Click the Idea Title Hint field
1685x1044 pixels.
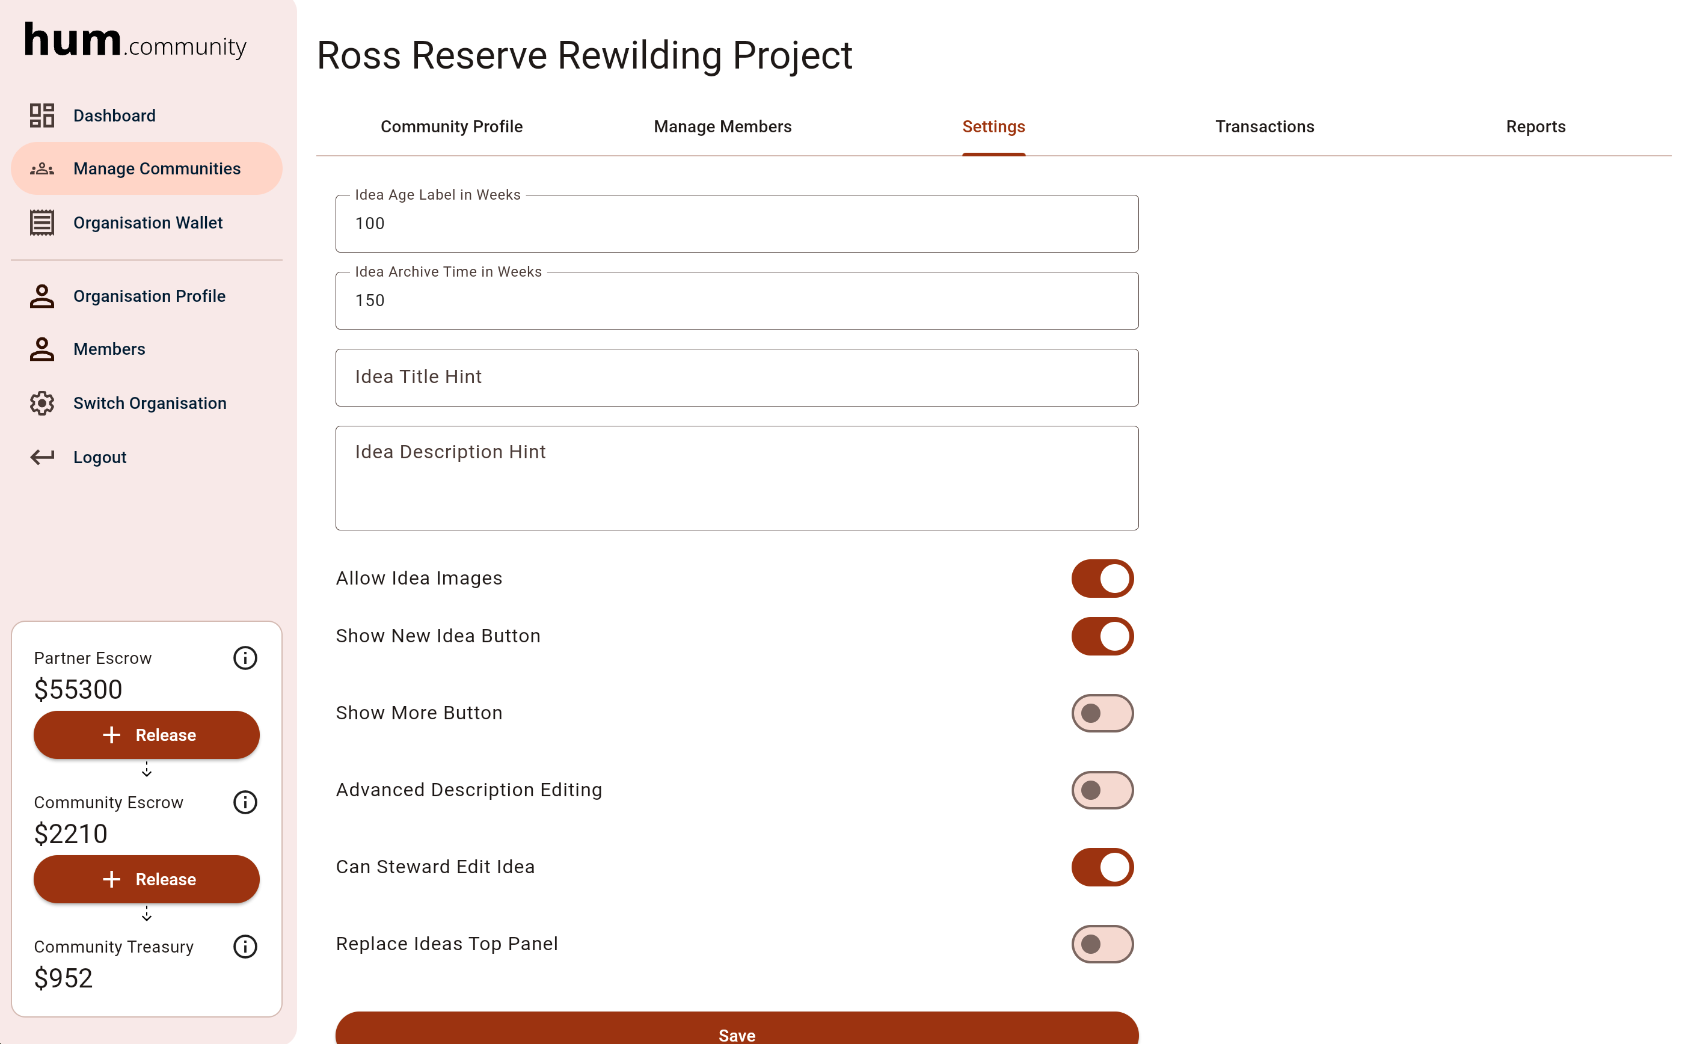pyautogui.click(x=737, y=378)
